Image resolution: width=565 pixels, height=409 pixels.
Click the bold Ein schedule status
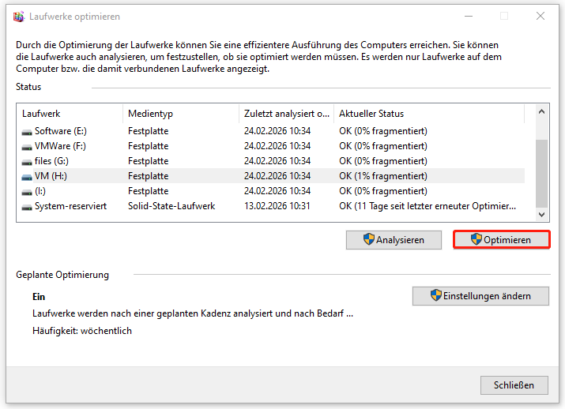point(39,297)
